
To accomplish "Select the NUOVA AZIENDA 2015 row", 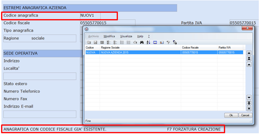I will [x=164, y=53].
